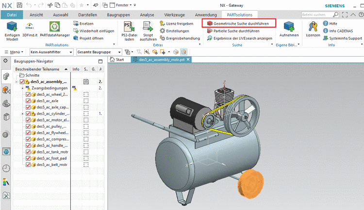Viewport: 364px width, 210px height.
Task: Expand the PARTsolutions group options arrow
Action: point(114,44)
